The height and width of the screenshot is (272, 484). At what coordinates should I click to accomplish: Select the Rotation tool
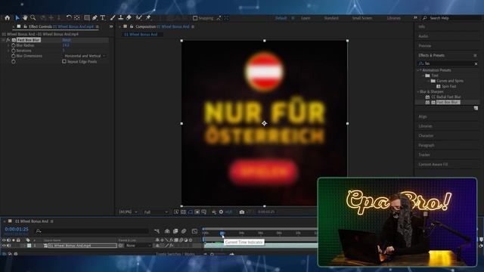[x=69, y=18]
